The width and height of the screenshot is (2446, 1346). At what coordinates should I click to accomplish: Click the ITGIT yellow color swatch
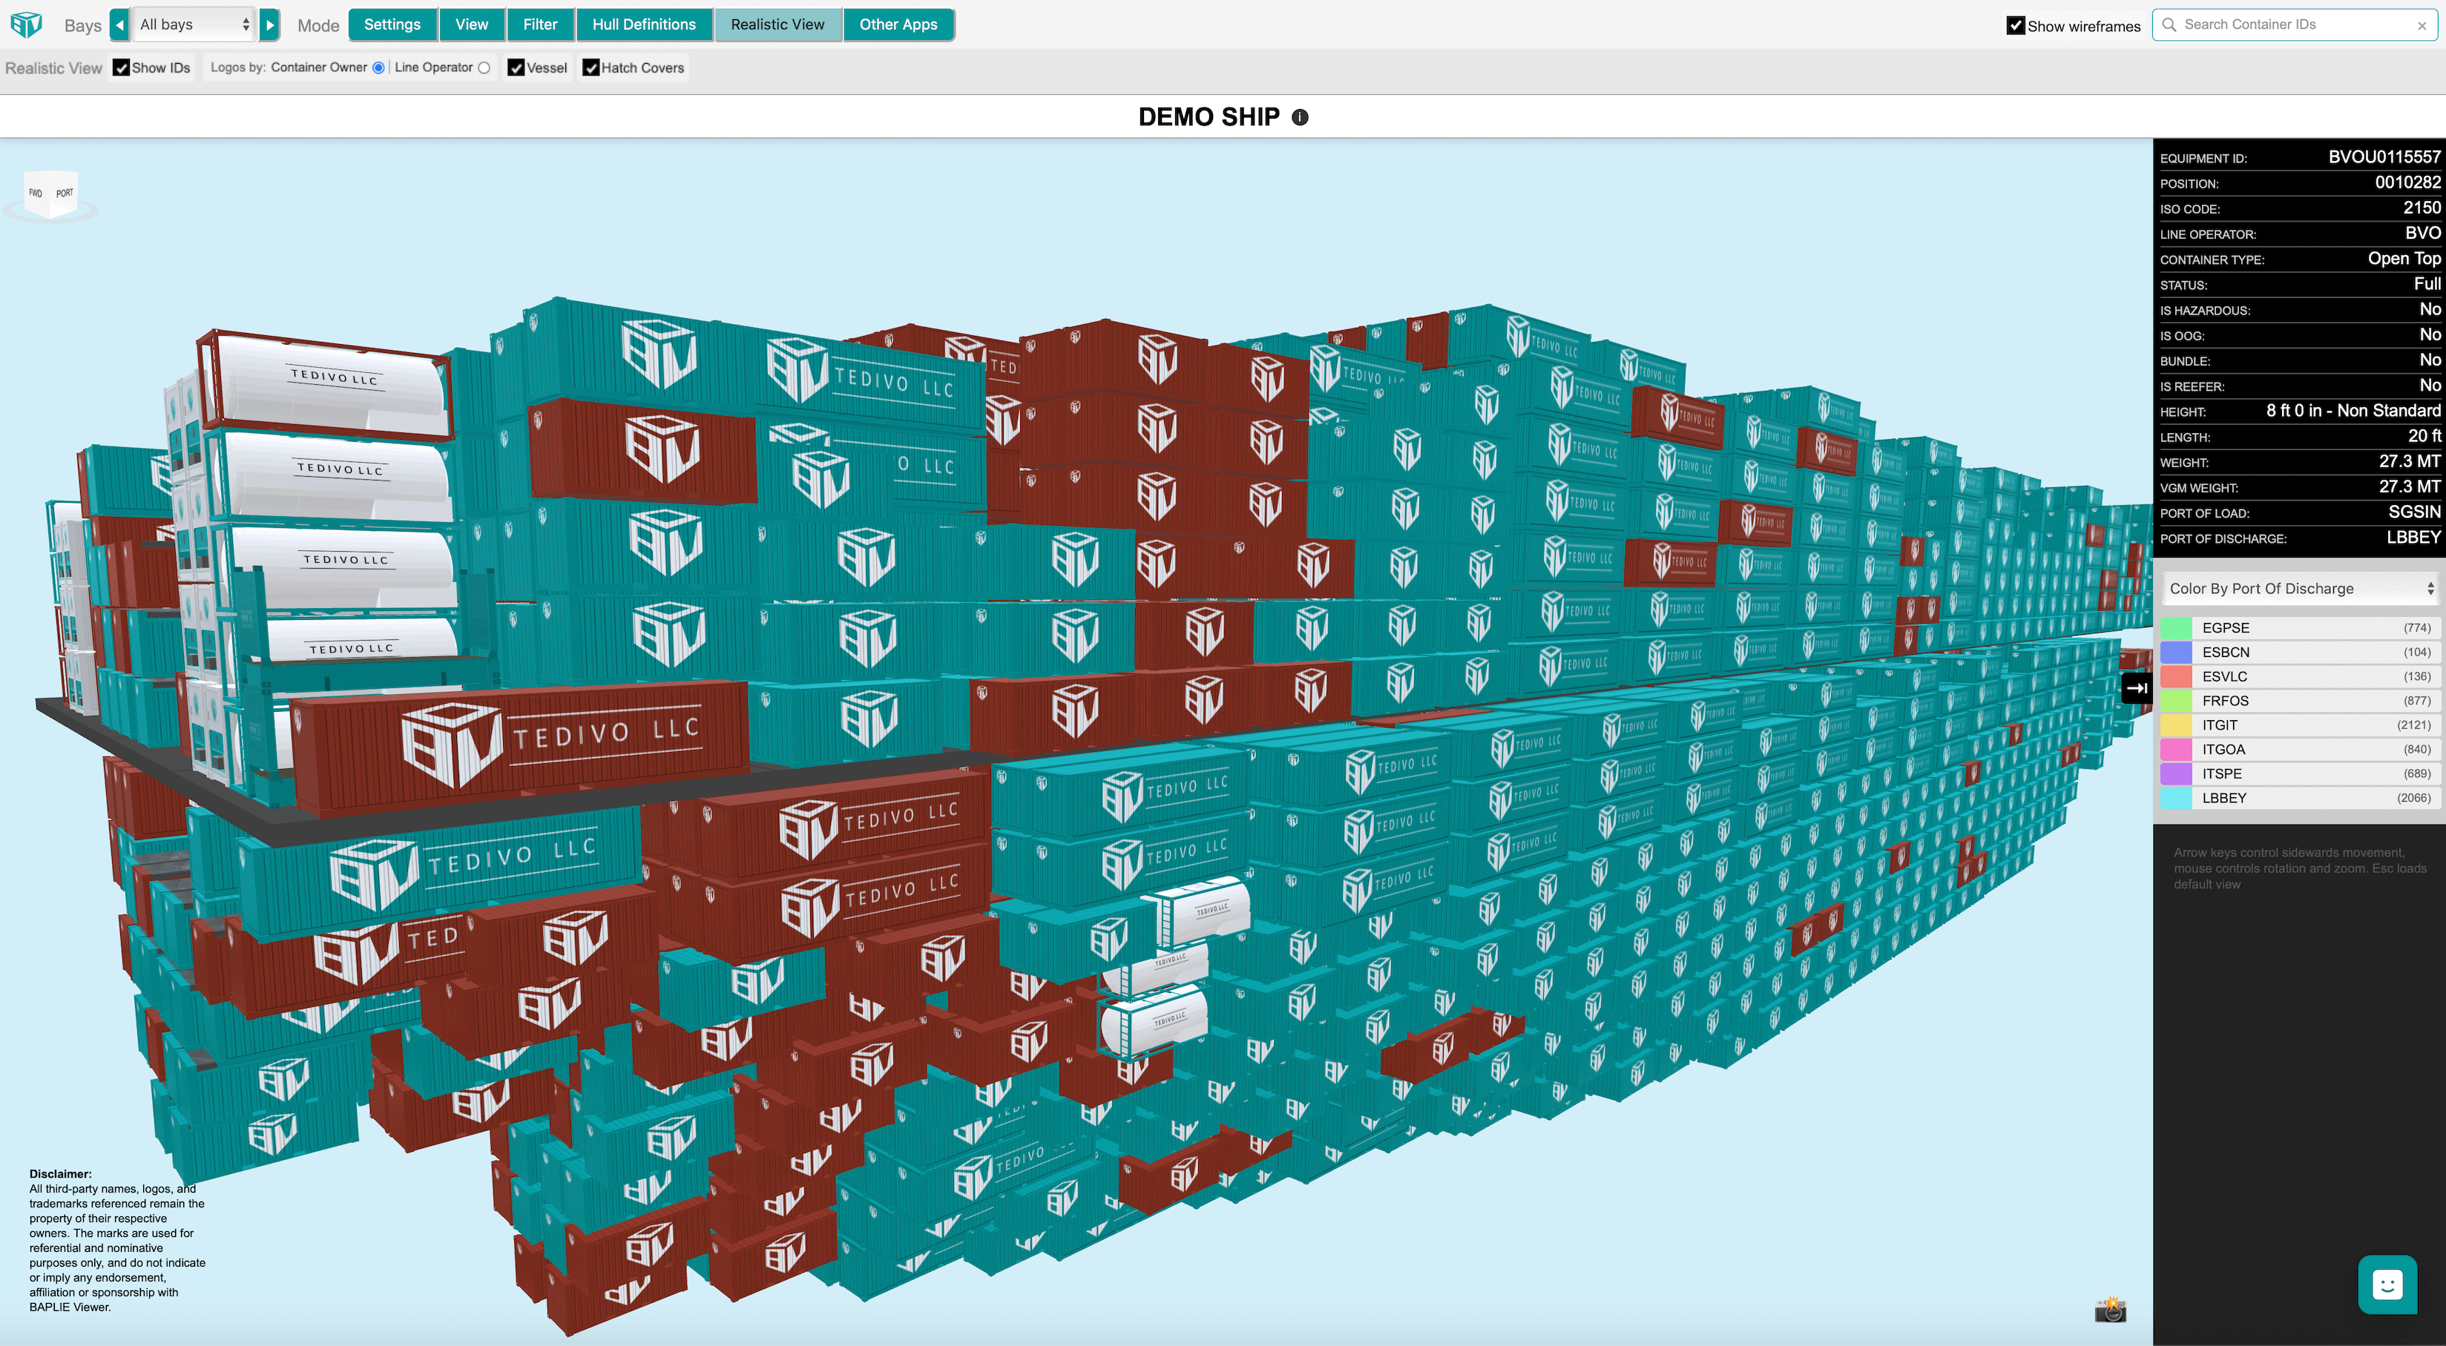tap(2175, 725)
